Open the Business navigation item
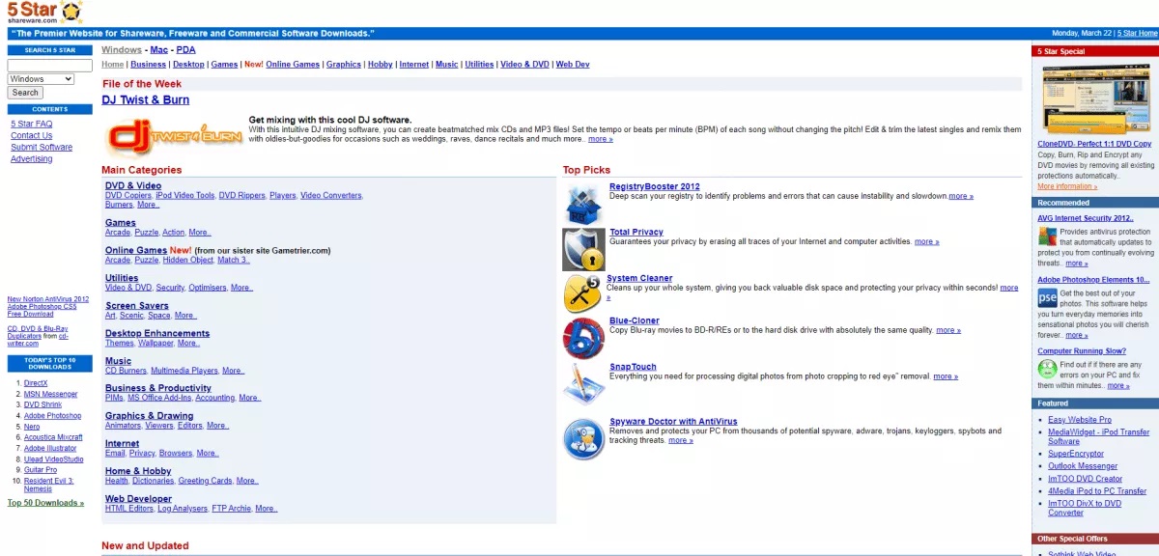This screenshot has height=556, width=1159. point(149,65)
